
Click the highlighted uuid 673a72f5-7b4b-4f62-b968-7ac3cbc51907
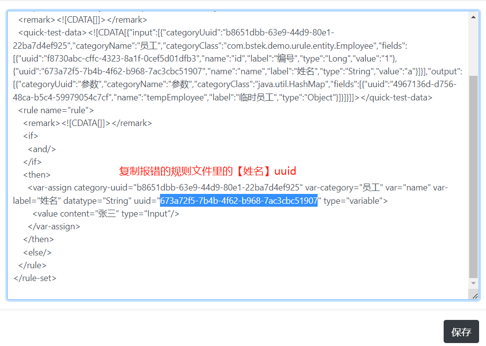(239, 201)
